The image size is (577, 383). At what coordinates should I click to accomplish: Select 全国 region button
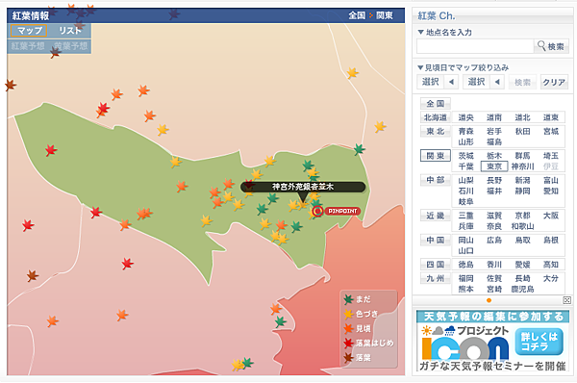(x=436, y=104)
